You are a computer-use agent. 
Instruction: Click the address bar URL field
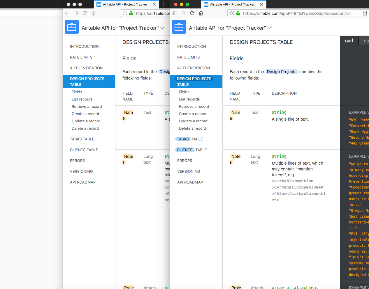point(291,13)
